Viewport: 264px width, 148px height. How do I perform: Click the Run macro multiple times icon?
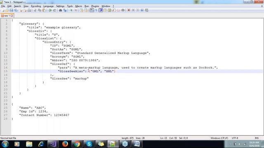point(142,10)
